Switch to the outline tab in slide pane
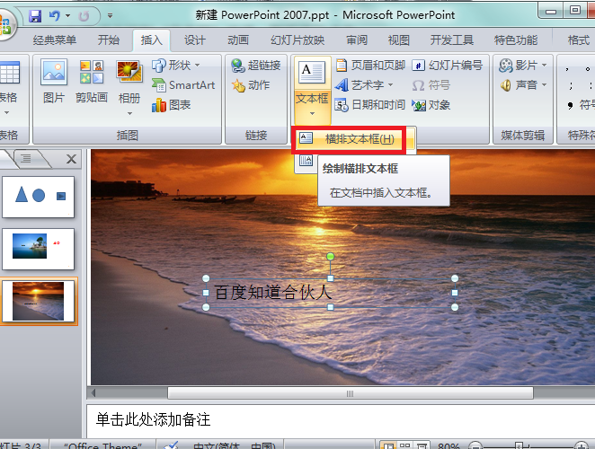The width and height of the screenshot is (595, 449). [26, 158]
